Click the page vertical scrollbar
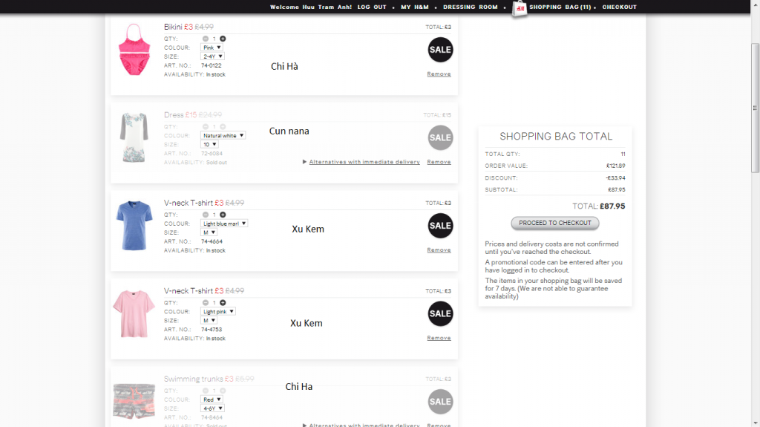This screenshot has height=427, width=760. [755, 111]
